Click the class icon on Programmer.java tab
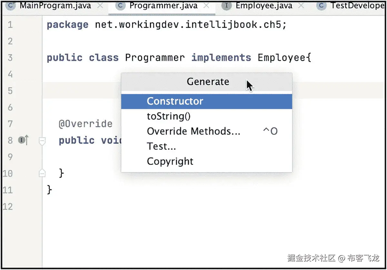This screenshot has height=270, width=387. tap(120, 6)
